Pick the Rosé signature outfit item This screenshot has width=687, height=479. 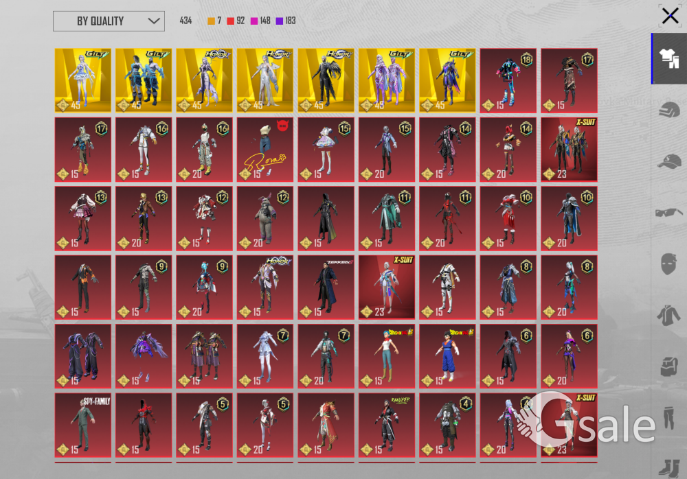pos(265,149)
